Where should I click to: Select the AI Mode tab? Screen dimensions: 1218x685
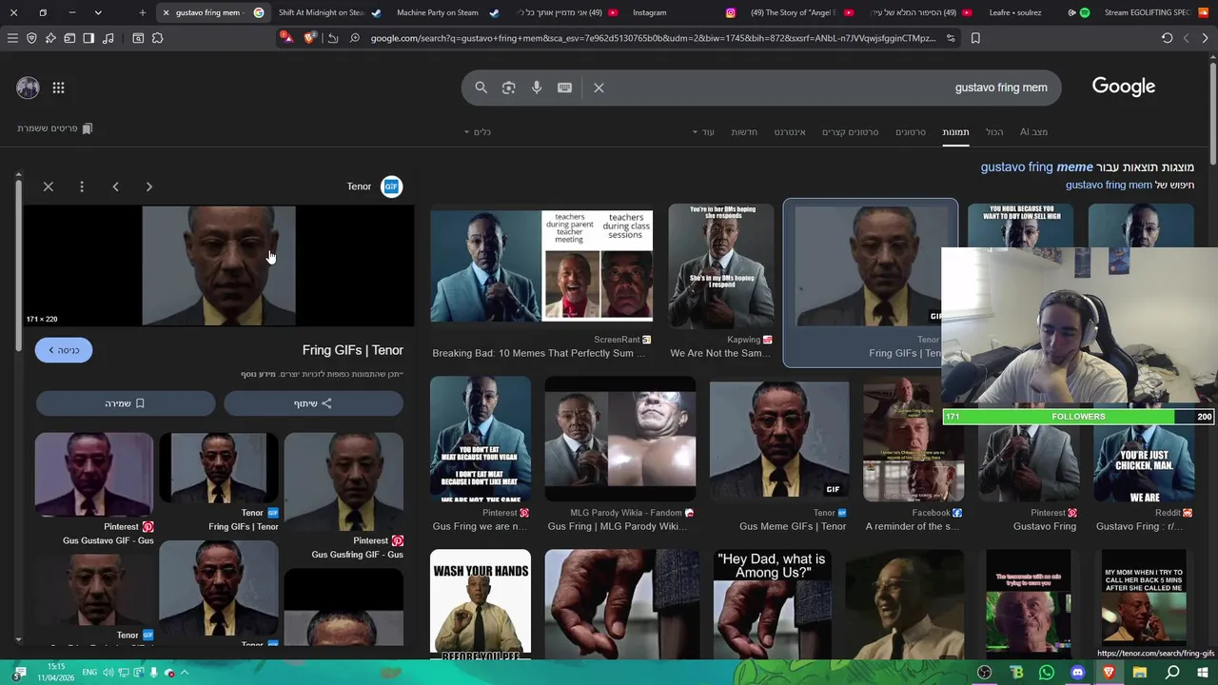pyautogui.click(x=1033, y=132)
